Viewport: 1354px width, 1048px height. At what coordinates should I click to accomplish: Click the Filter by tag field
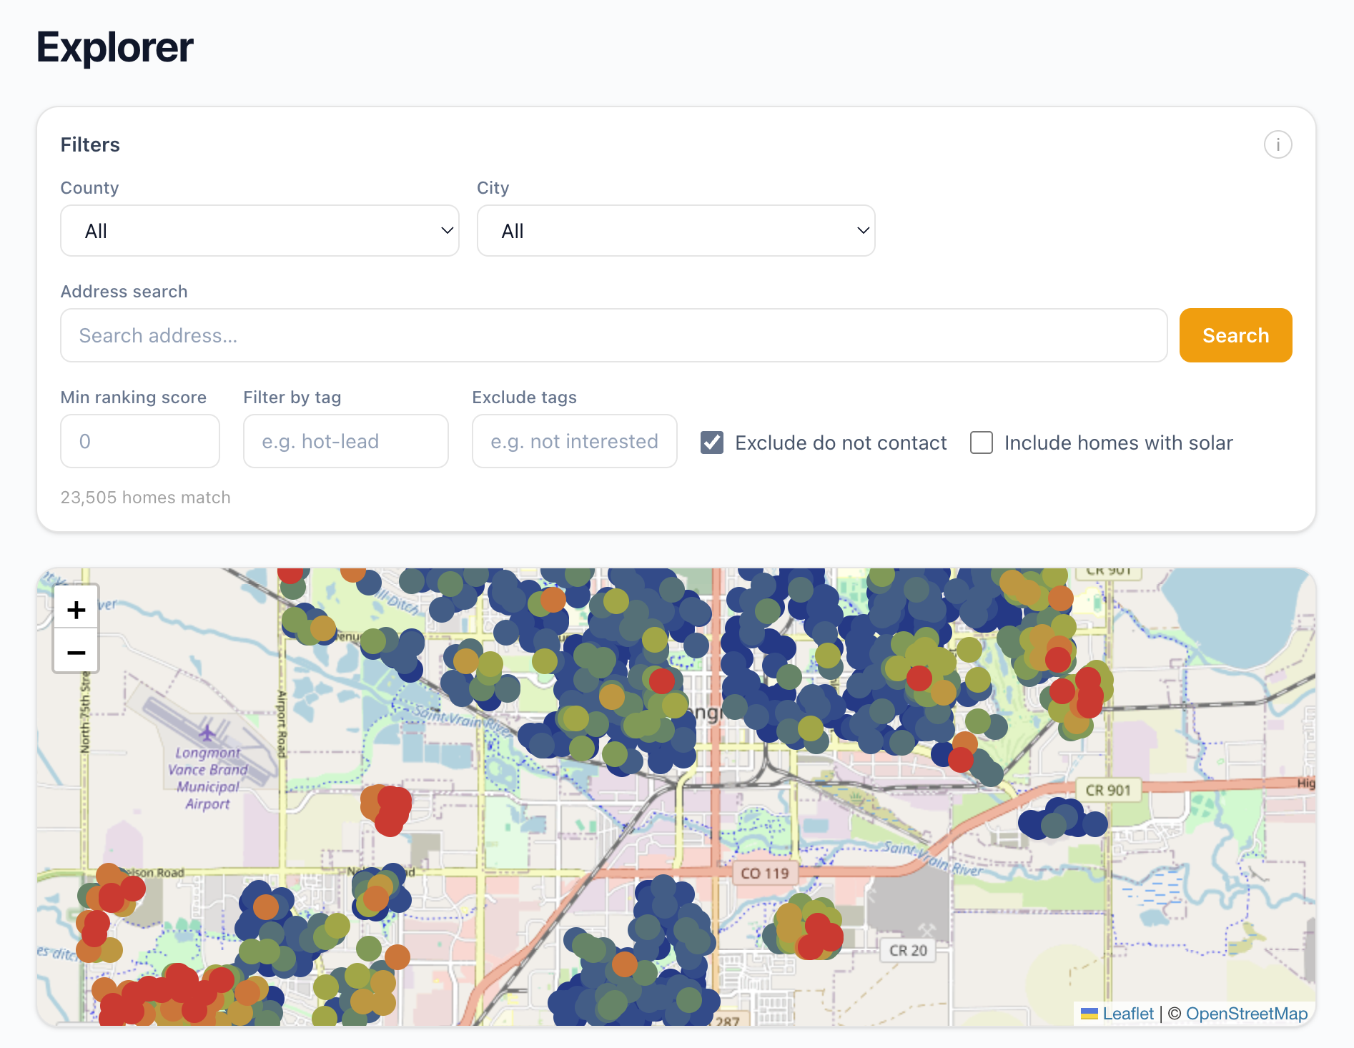346,441
